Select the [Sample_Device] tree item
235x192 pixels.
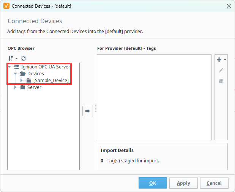coord(51,81)
